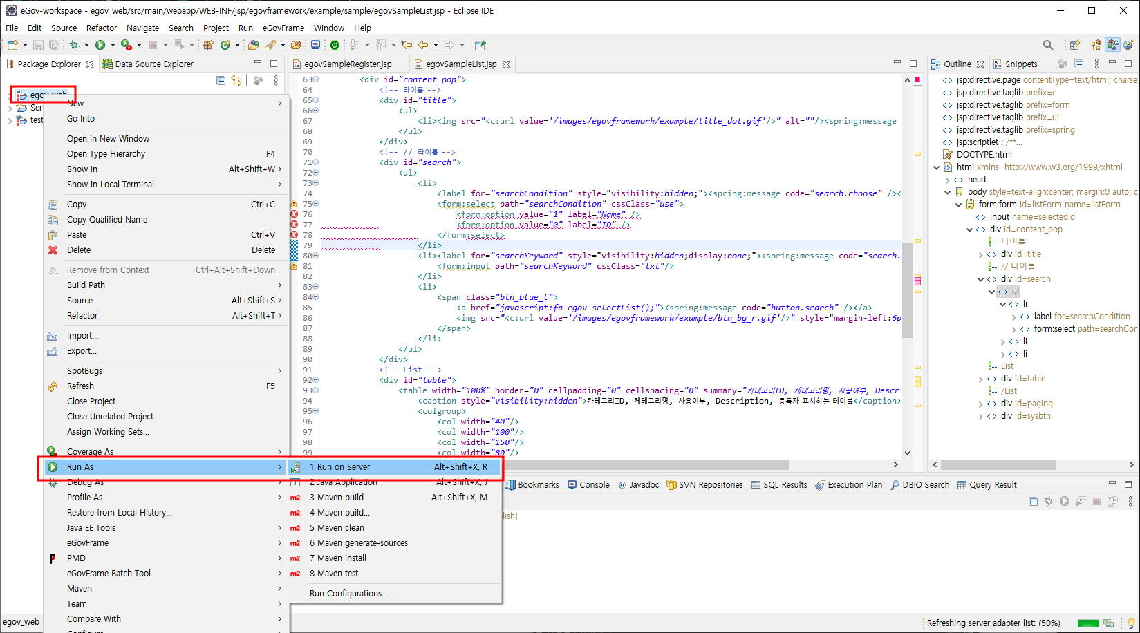Switch to the eGovFrame perspective icon

(x=1112, y=45)
